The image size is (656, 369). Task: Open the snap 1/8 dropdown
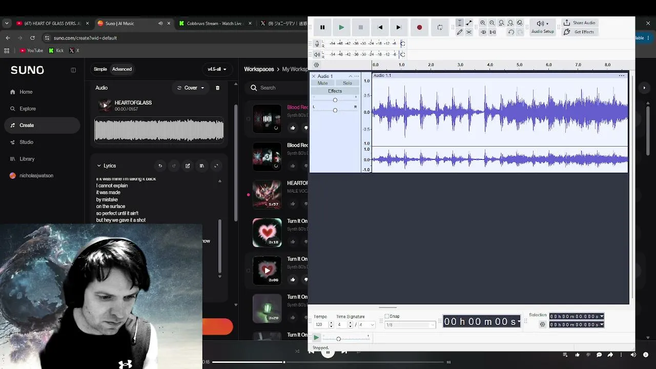coord(409,325)
